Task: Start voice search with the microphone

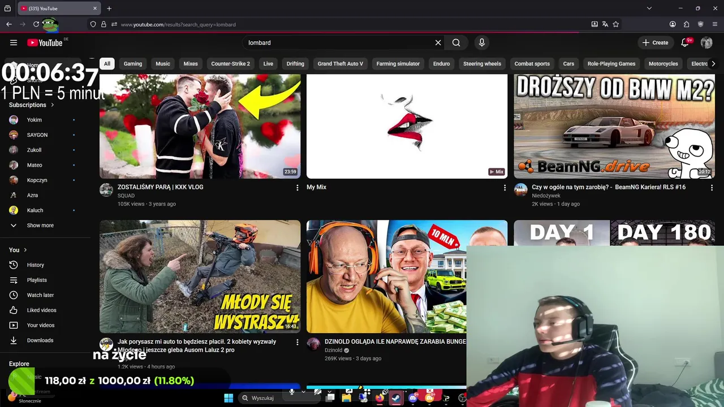Action: click(x=482, y=42)
